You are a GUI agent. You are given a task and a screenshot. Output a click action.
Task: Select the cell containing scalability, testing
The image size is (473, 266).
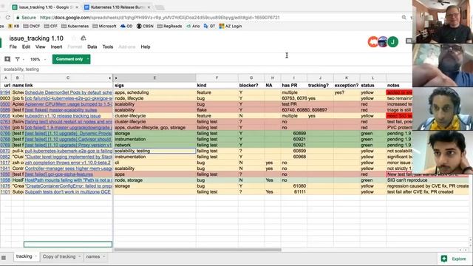pos(154,151)
